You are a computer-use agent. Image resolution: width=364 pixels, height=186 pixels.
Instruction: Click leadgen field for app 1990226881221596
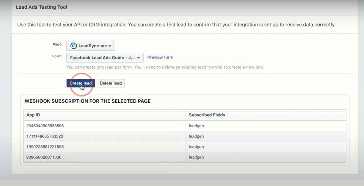coord(196,147)
